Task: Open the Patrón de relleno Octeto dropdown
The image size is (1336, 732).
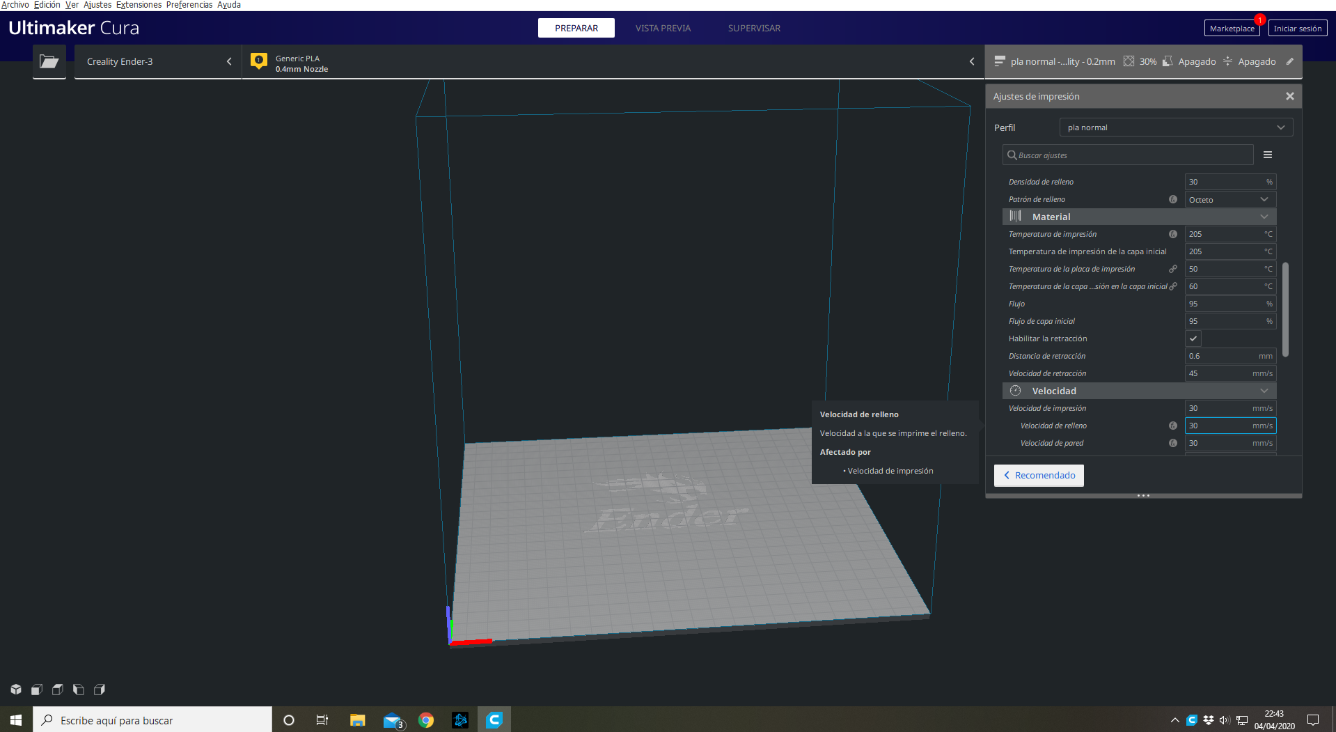Action: [1230, 199]
